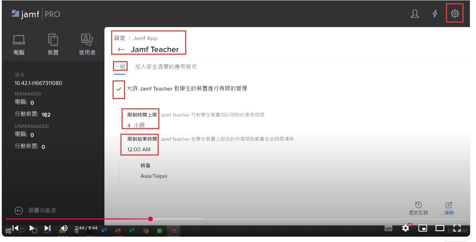Viewport: 476px width, 242px height.
Task: Click the Jamf App breadcrumb text
Action: tap(145, 38)
